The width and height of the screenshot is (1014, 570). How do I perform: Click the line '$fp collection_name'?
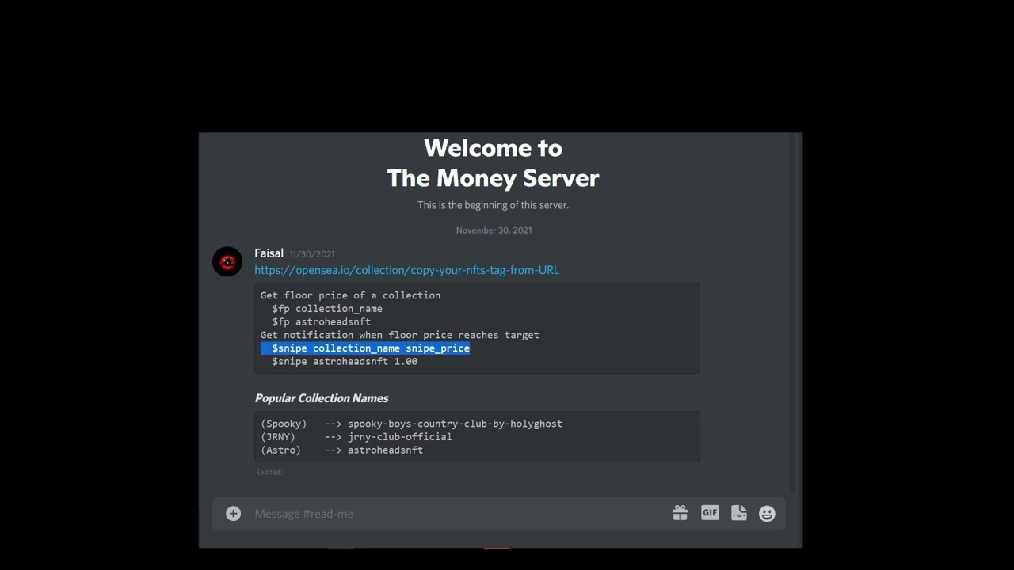327,309
